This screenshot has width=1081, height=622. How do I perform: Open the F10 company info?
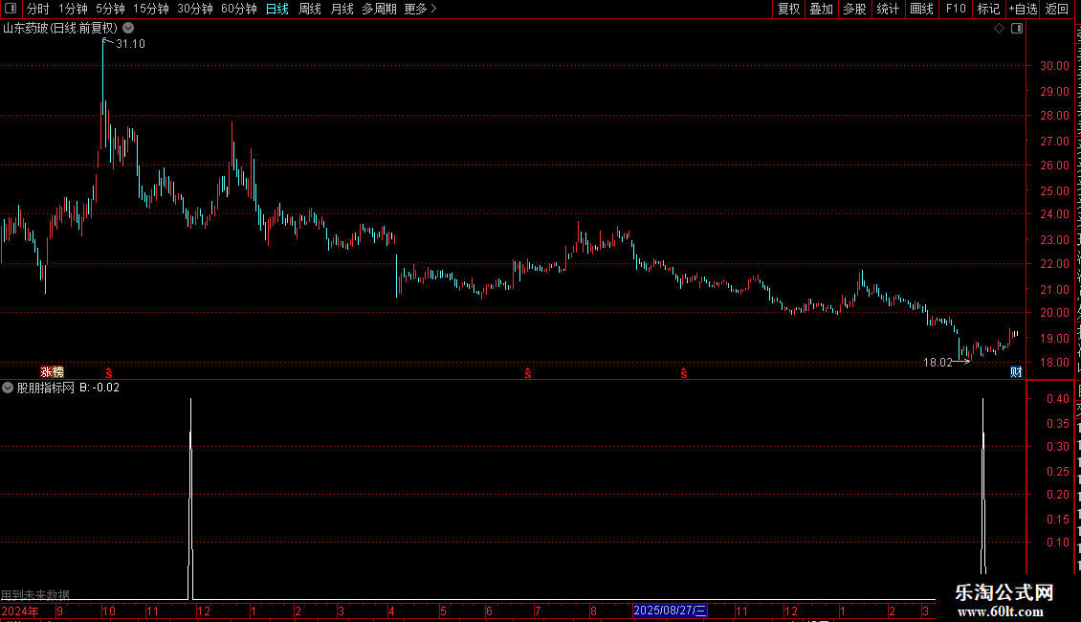[x=956, y=9]
